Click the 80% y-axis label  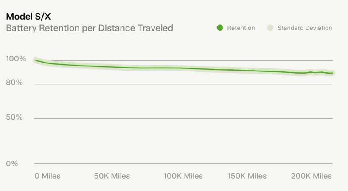[14, 83]
